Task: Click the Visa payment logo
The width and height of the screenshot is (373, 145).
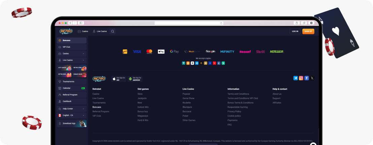Action: [x=137, y=51]
